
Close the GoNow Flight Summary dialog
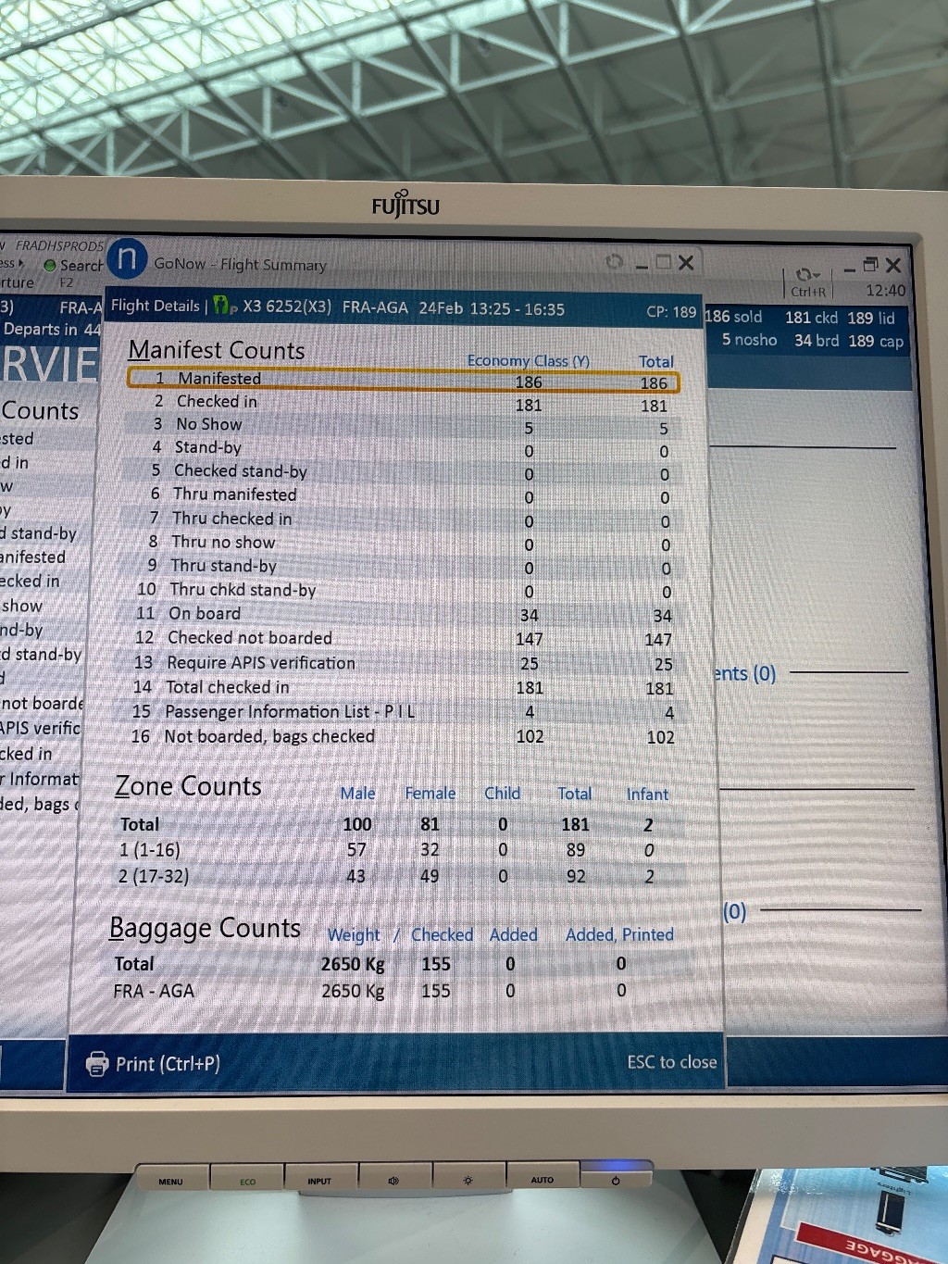pyautogui.click(x=686, y=263)
